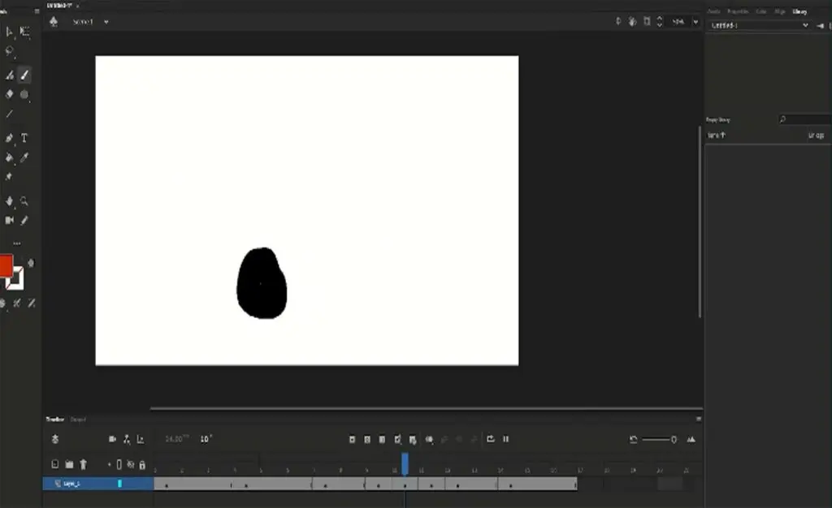832x508 pixels.
Task: Open the zoom percentage dropdown arrow
Action: (695, 22)
